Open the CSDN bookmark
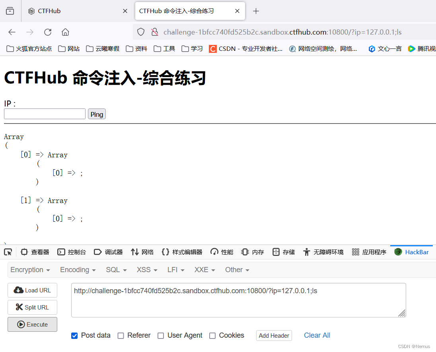436x352 pixels. point(246,49)
